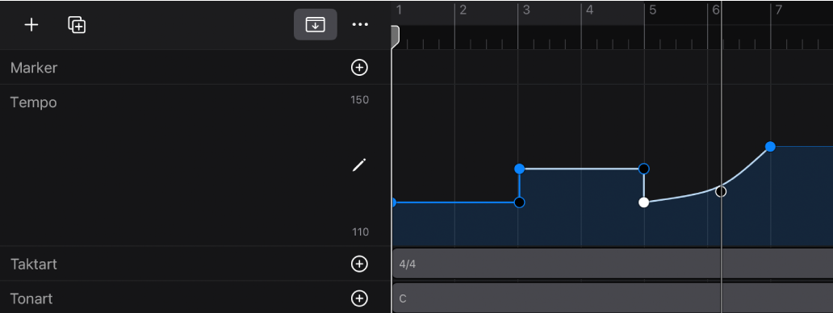This screenshot has width=833, height=313.
Task: Click the duplicate track icon
Action: click(77, 25)
